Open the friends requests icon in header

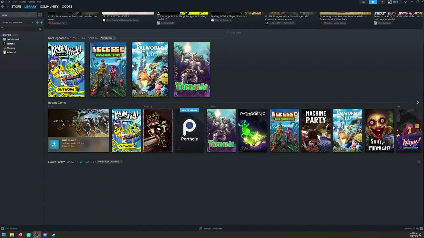pyautogui.click(x=363, y=2)
